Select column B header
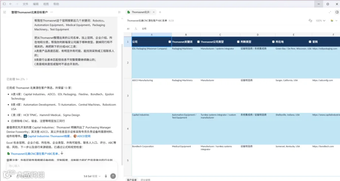Screen dimensions: 340x181 point(186,34)
